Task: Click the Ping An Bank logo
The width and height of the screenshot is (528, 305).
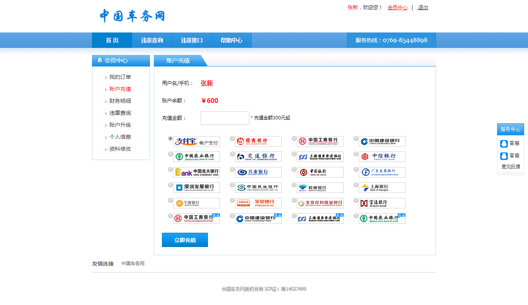Action: pos(258,203)
